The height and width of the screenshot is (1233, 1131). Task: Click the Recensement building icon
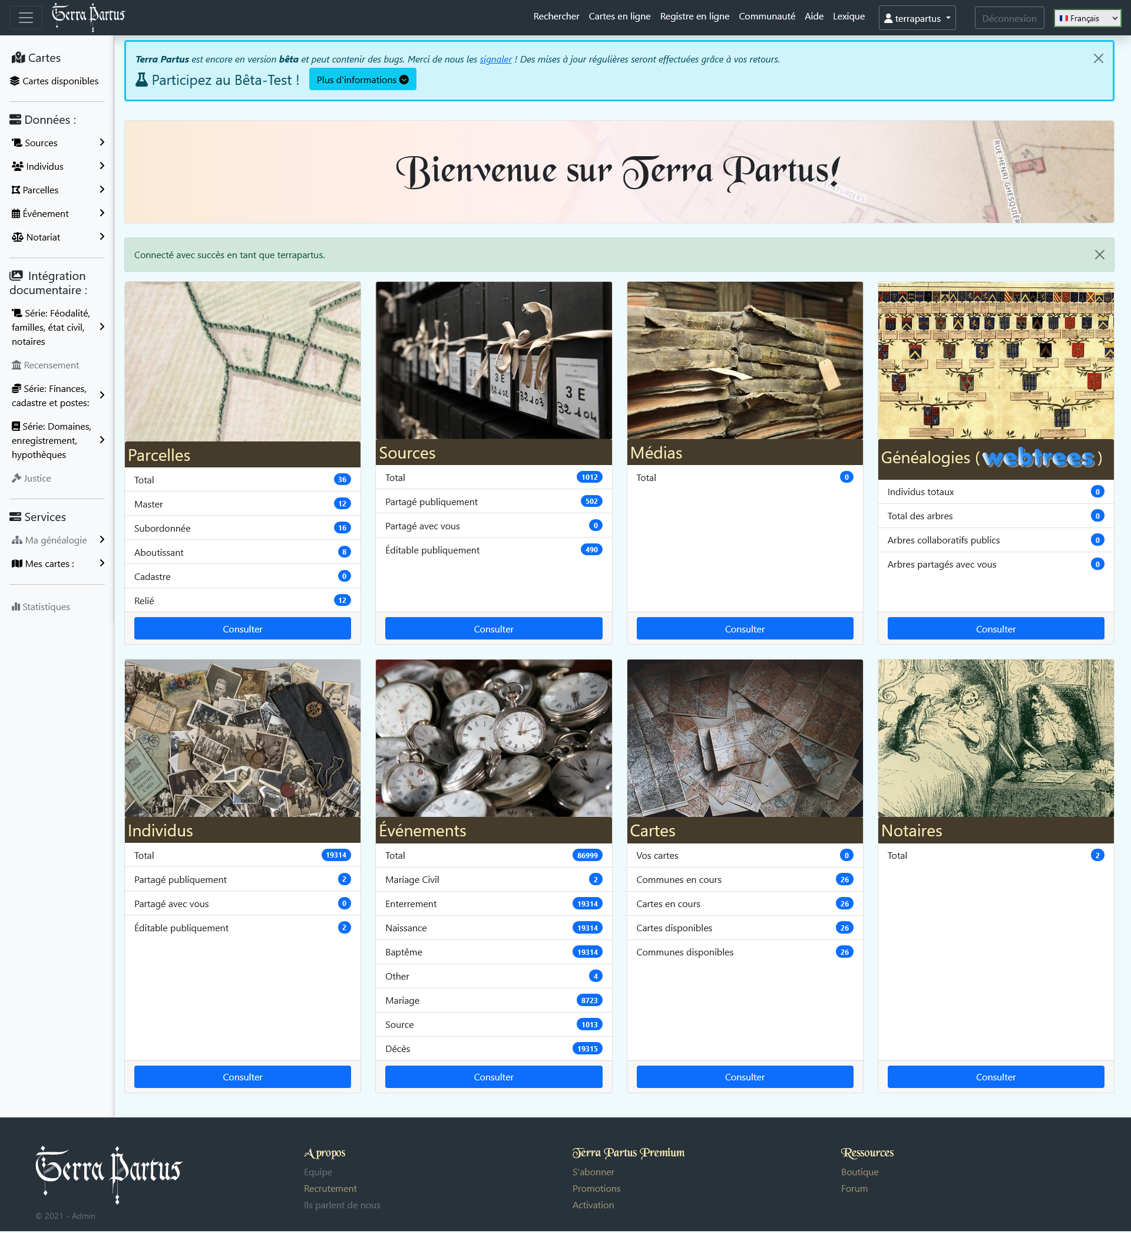16,365
